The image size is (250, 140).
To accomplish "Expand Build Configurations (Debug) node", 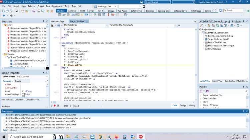I will click(x=203, y=36).
